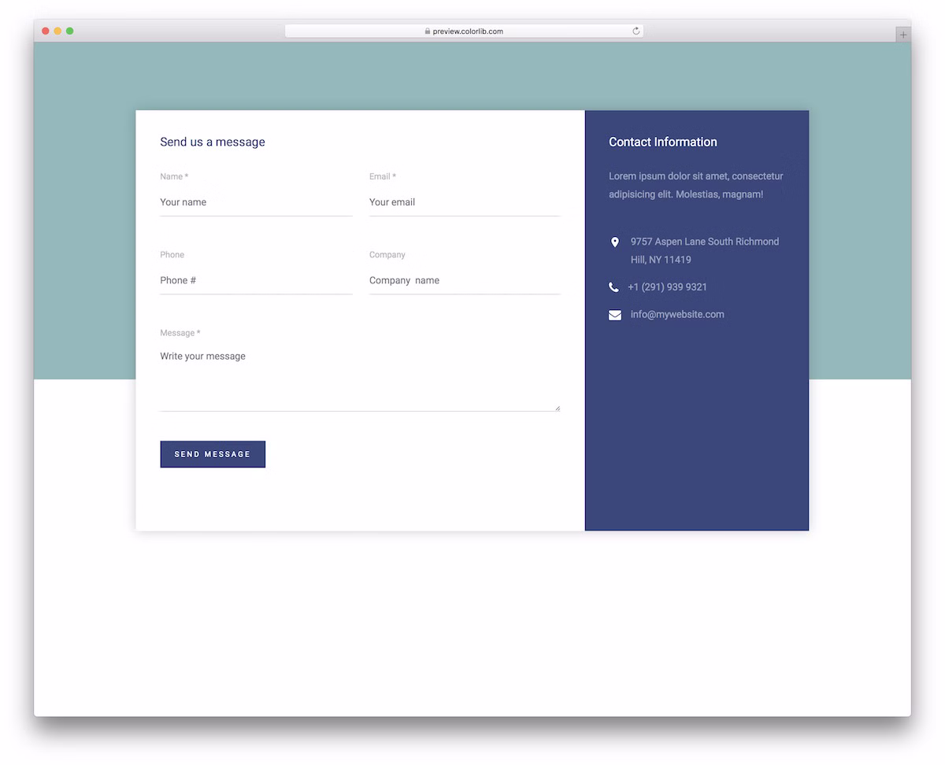Screen dimensions: 945x765
Task: Select the "Phone #" input field
Action: click(x=255, y=280)
